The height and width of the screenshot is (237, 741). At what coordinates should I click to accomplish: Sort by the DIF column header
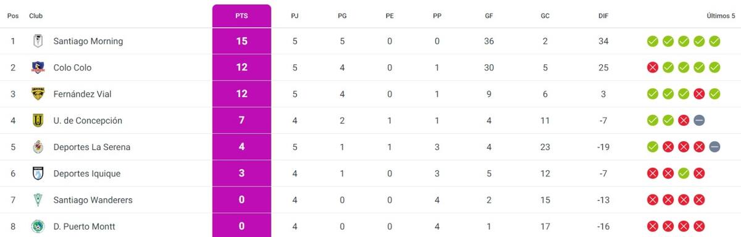point(603,17)
